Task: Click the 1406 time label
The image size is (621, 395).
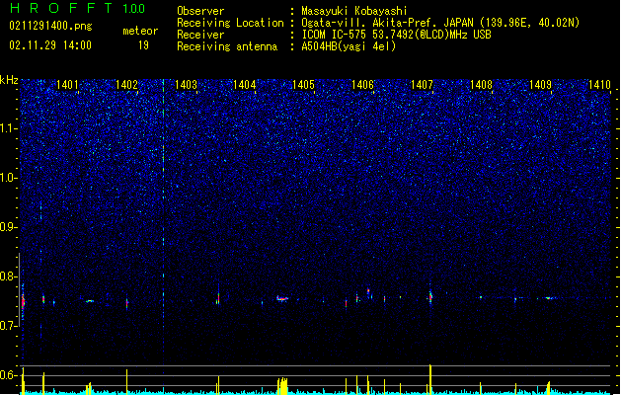Action: 362,85
